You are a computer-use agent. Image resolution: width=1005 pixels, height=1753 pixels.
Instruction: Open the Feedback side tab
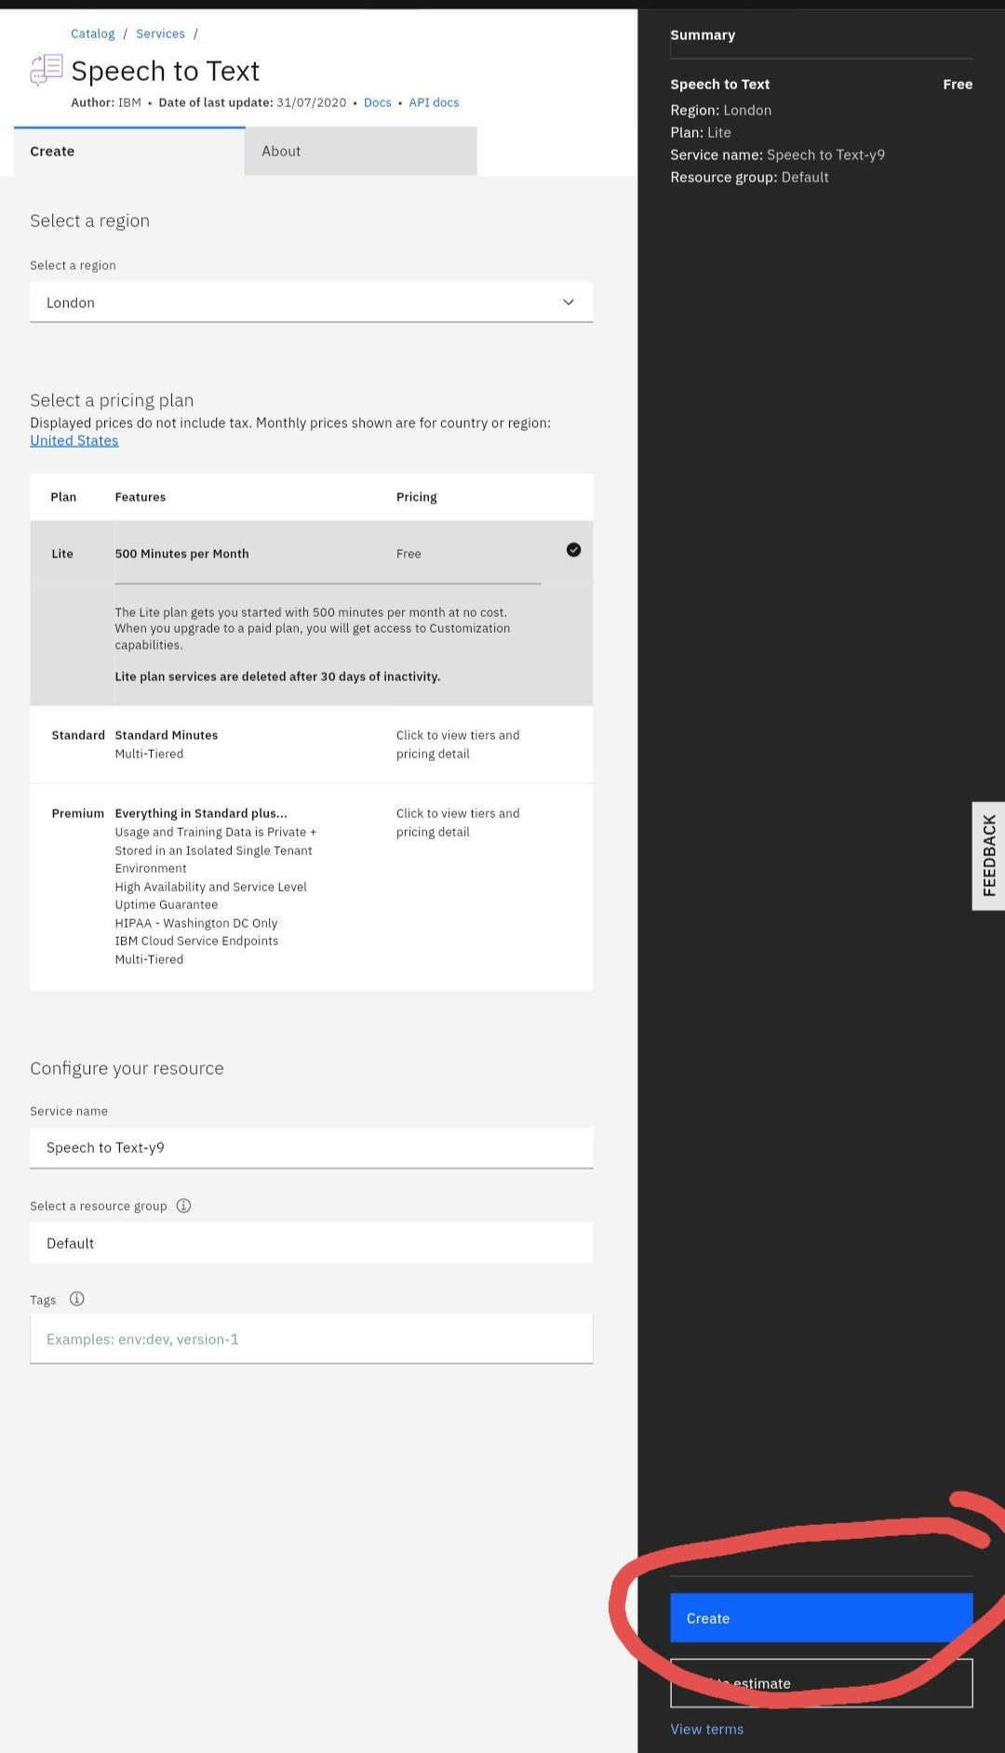pyautogui.click(x=988, y=855)
